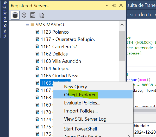Close the Registered Servers panel
The height and width of the screenshot is (137, 156).
121,5
